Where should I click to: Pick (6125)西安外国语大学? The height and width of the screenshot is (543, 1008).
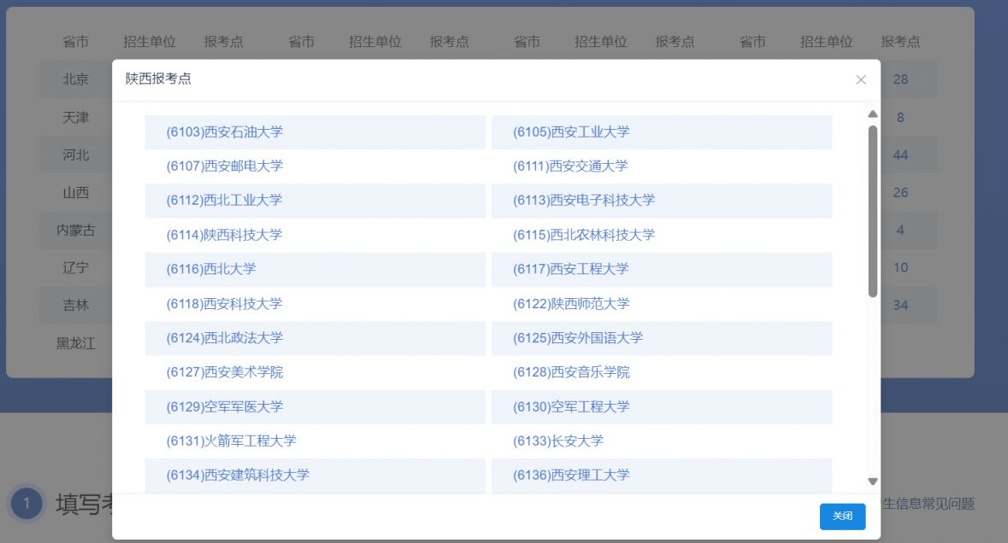coord(577,337)
